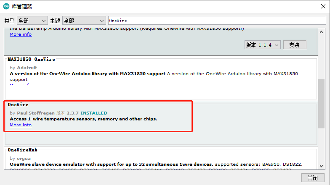Click the INSTALLED status label

click(94, 113)
